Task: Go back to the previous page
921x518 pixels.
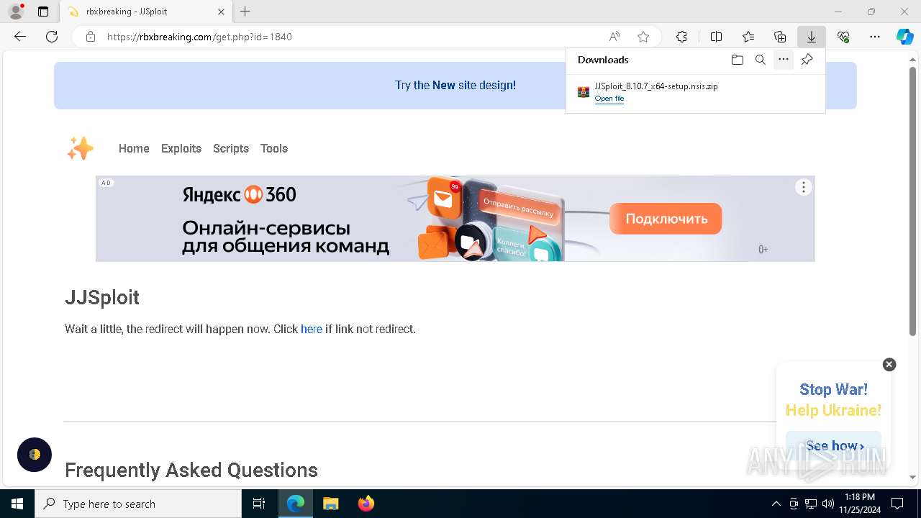Action: (x=20, y=37)
